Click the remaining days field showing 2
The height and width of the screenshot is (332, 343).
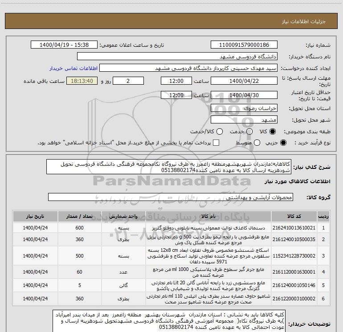[128, 81]
